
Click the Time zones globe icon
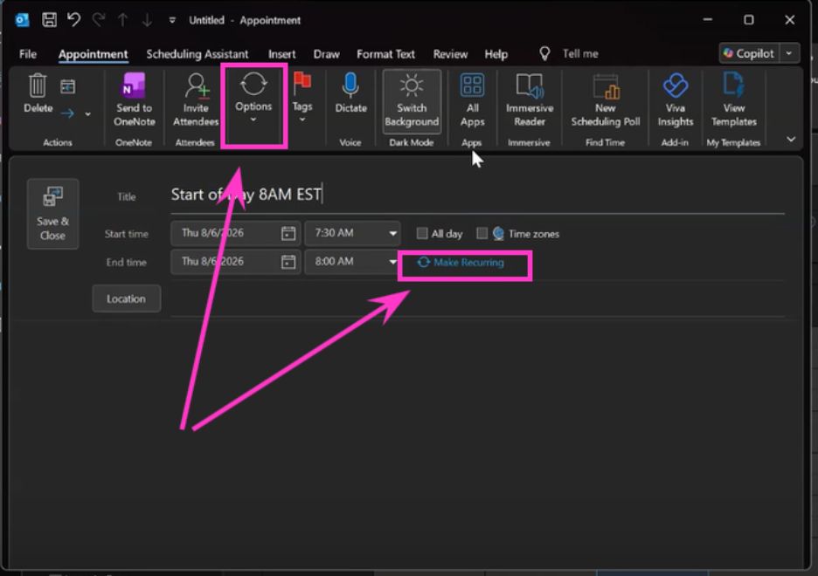click(x=499, y=233)
